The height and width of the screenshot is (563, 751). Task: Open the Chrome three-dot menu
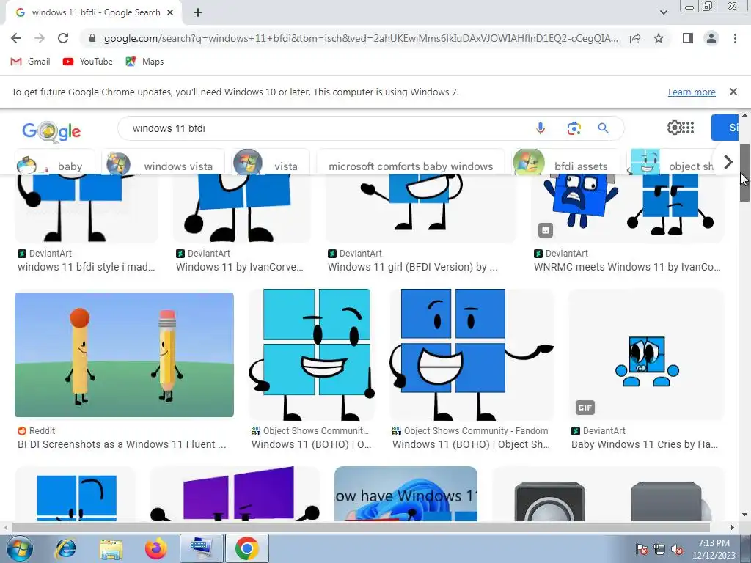point(735,38)
